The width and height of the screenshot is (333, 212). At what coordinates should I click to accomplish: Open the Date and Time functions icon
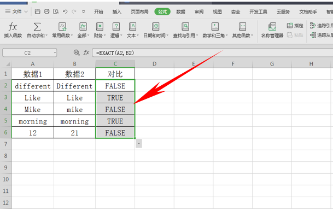[156, 27]
